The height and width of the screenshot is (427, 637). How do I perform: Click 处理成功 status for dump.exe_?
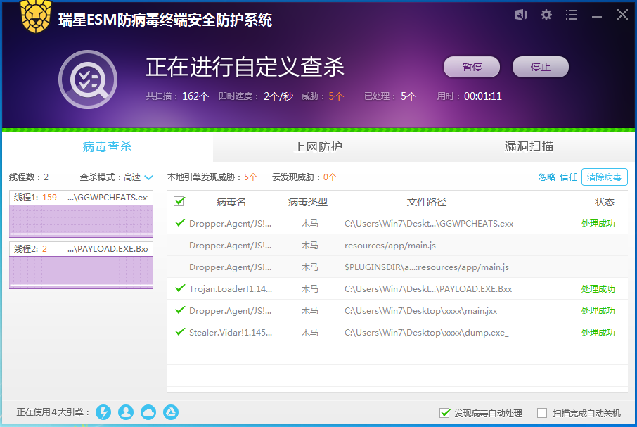tap(598, 332)
